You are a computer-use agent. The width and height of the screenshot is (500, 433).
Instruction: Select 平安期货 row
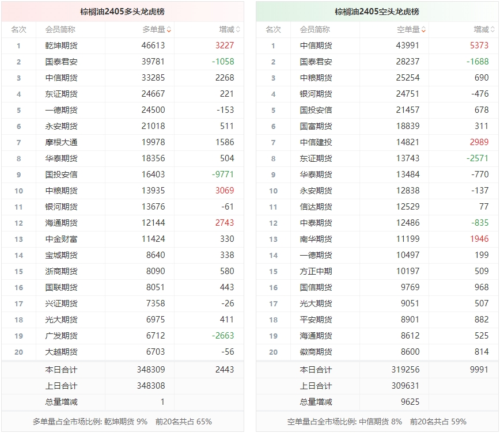(377, 320)
